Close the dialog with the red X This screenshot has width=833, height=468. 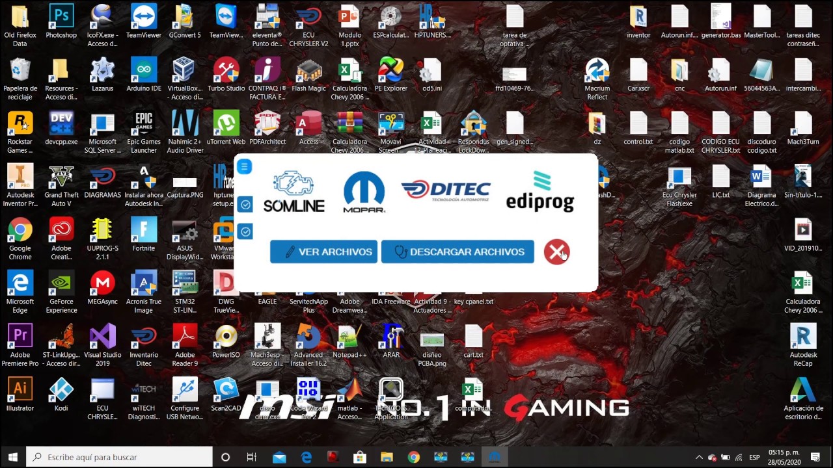point(556,252)
